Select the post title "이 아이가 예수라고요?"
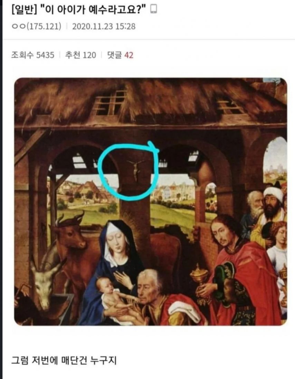 tap(93, 10)
